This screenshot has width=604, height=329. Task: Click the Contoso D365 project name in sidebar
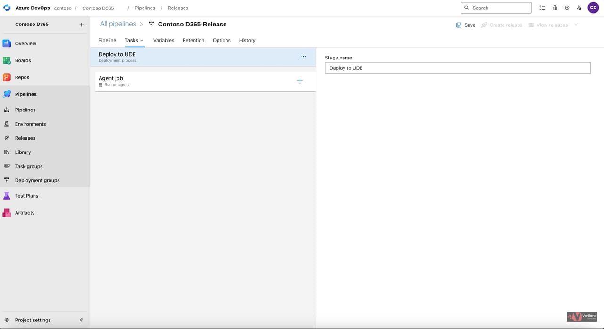32,24
